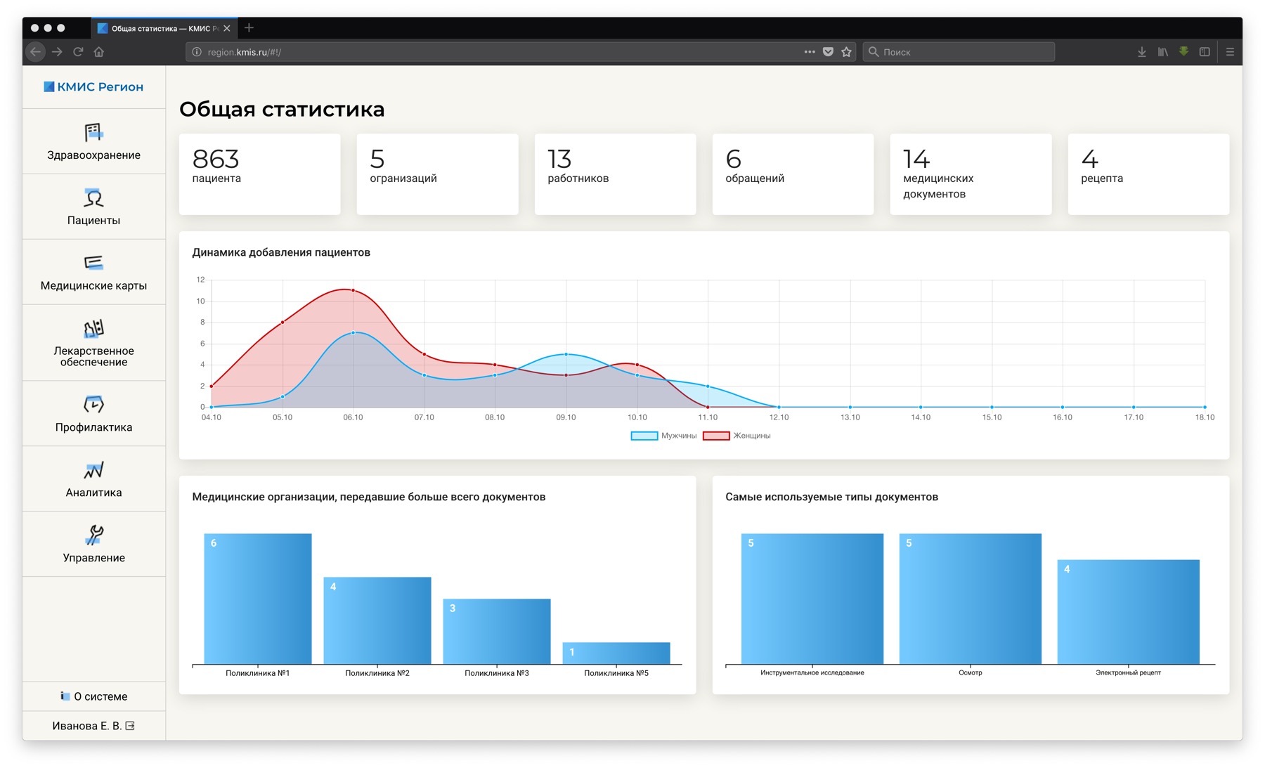The image size is (1265, 768).
Task: Toggle the browser sidebar icon
Action: 1205,52
